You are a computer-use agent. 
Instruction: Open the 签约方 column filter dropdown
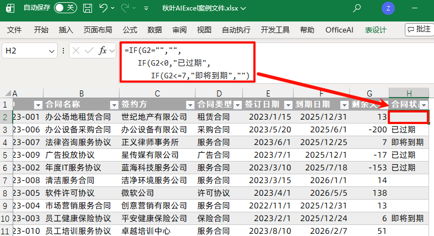(190, 105)
